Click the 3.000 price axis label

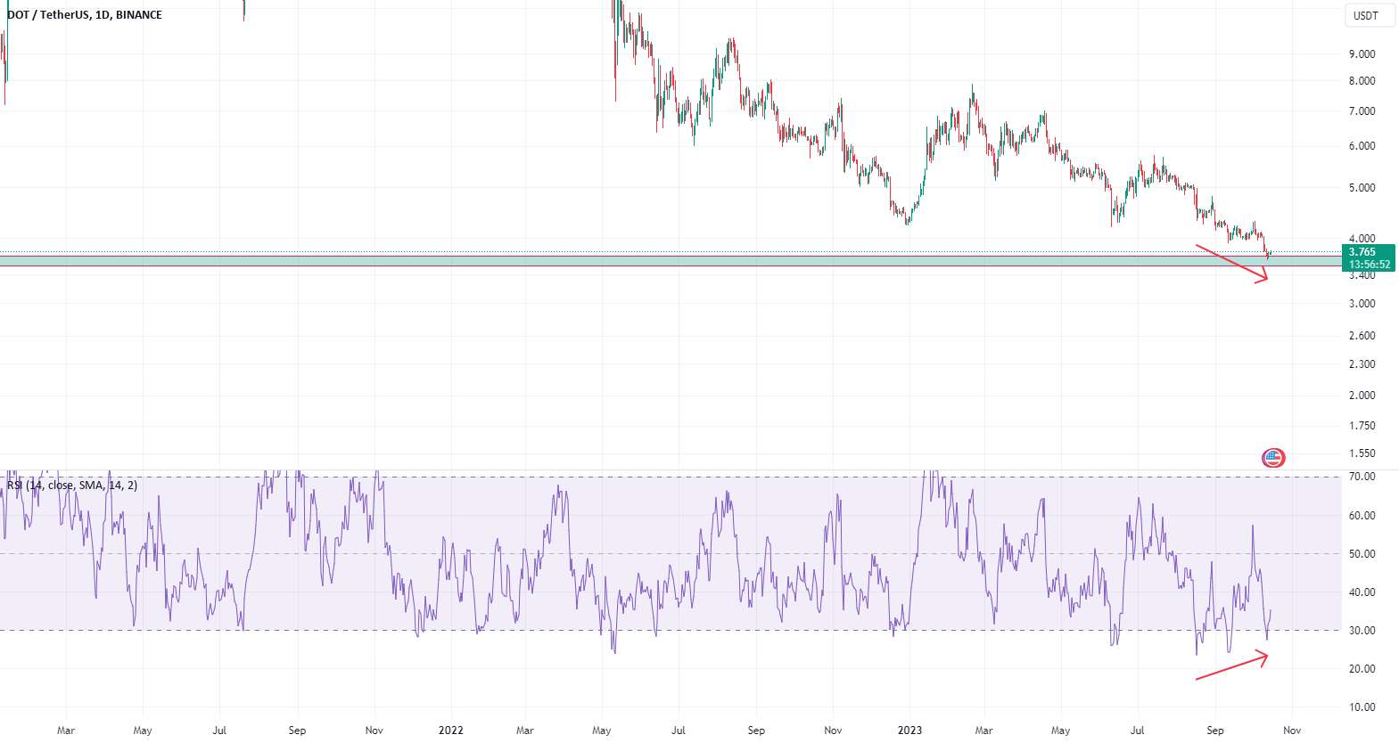[x=1362, y=304]
